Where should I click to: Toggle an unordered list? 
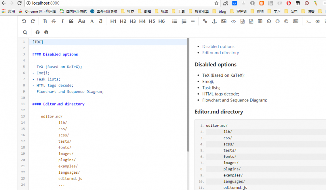coord(174,21)
